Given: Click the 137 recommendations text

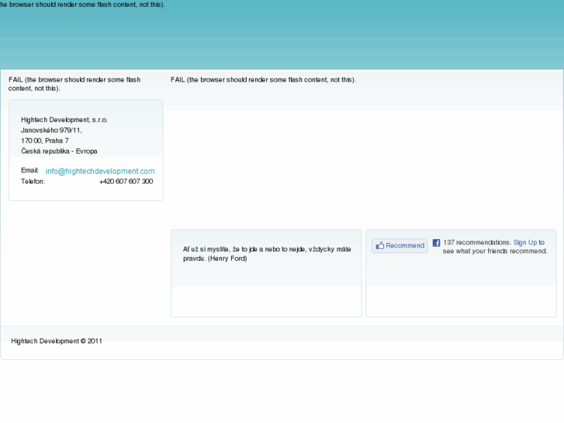Looking at the screenshot, I should point(476,243).
